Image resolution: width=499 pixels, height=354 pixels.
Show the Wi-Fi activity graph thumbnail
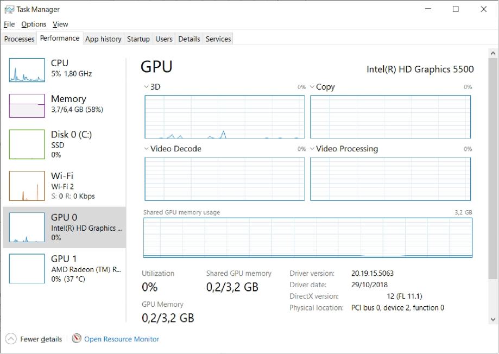point(27,186)
